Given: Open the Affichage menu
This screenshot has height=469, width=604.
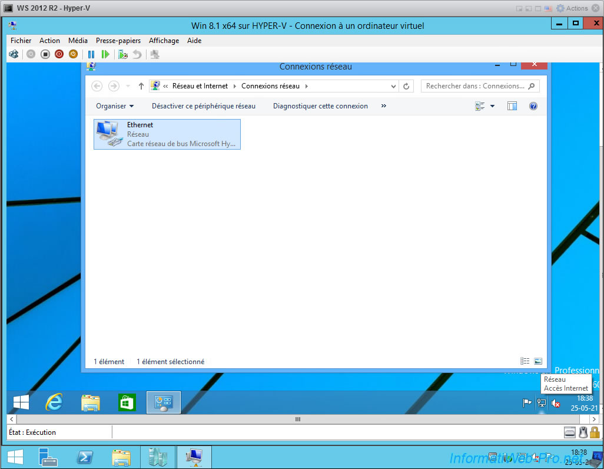Looking at the screenshot, I should (164, 41).
